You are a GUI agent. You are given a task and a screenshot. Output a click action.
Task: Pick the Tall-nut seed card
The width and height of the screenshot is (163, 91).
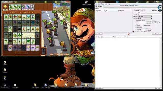point(37,29)
